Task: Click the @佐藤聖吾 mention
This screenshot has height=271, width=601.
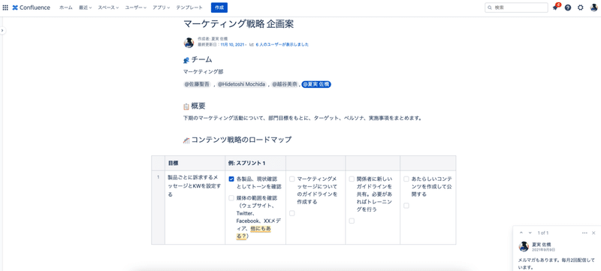Action: (x=197, y=85)
